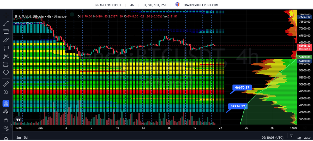Open the chart patterns tool

(x=6, y=56)
